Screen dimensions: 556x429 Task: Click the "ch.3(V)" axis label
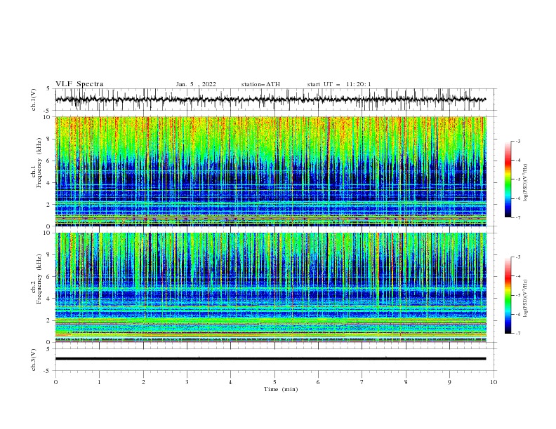[34, 360]
